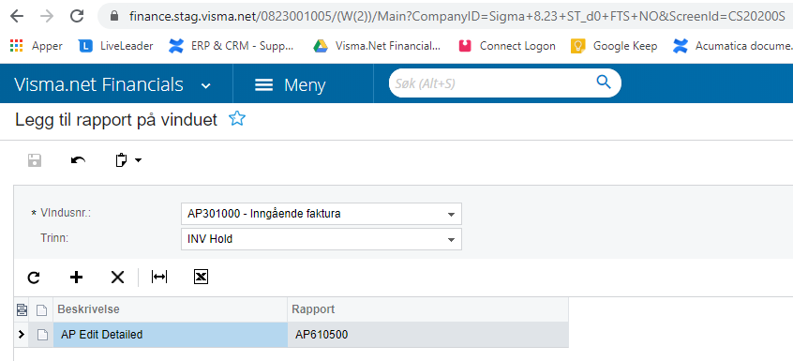Refresh the report grid
Viewport: 793px width, 361px height.
(x=34, y=277)
